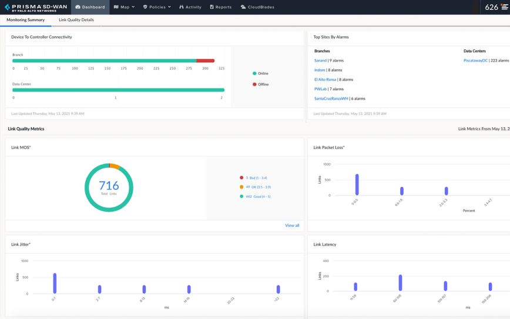Image resolution: width=510 pixels, height=319 pixels.
Task: Open the PiscatawayDC data center link
Action: (475, 60)
